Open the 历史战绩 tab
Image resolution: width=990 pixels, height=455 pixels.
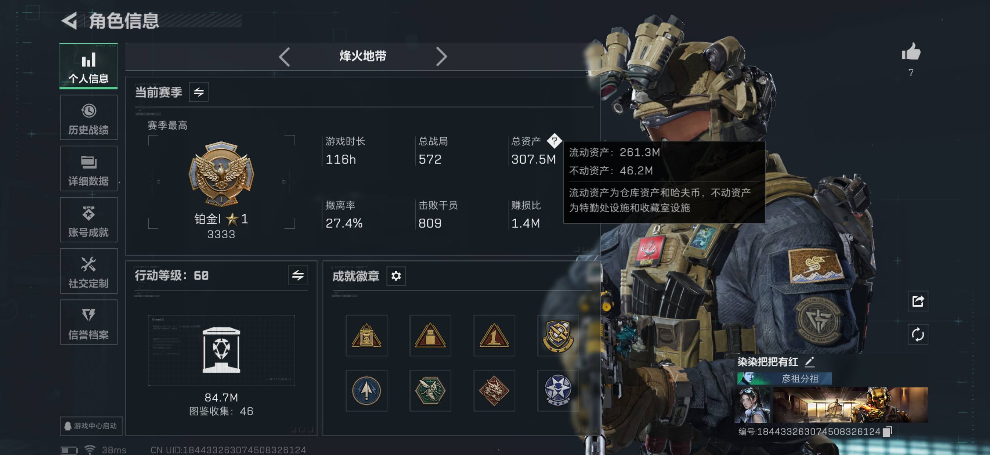coord(89,118)
